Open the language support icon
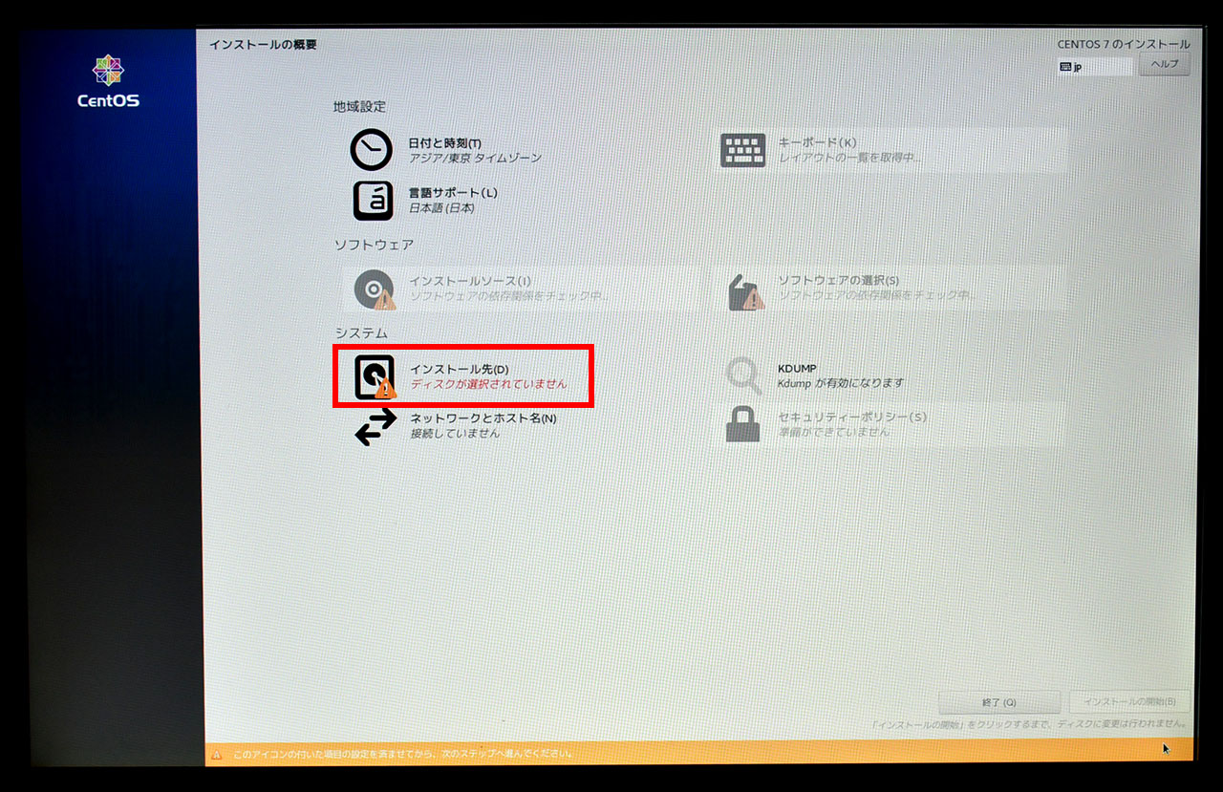 374,201
